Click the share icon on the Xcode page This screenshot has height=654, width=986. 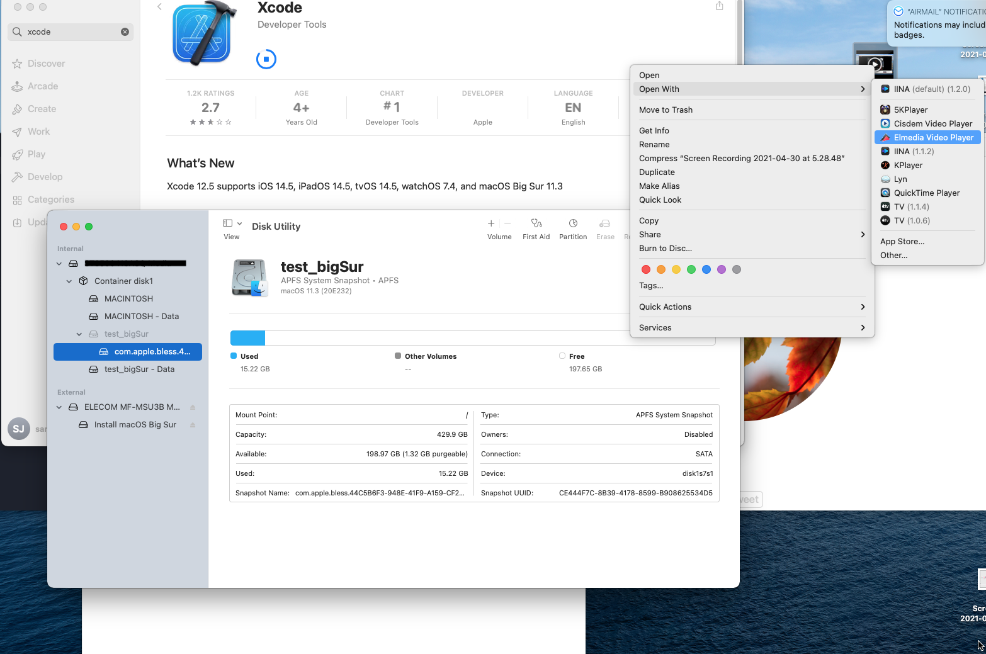[x=719, y=6]
